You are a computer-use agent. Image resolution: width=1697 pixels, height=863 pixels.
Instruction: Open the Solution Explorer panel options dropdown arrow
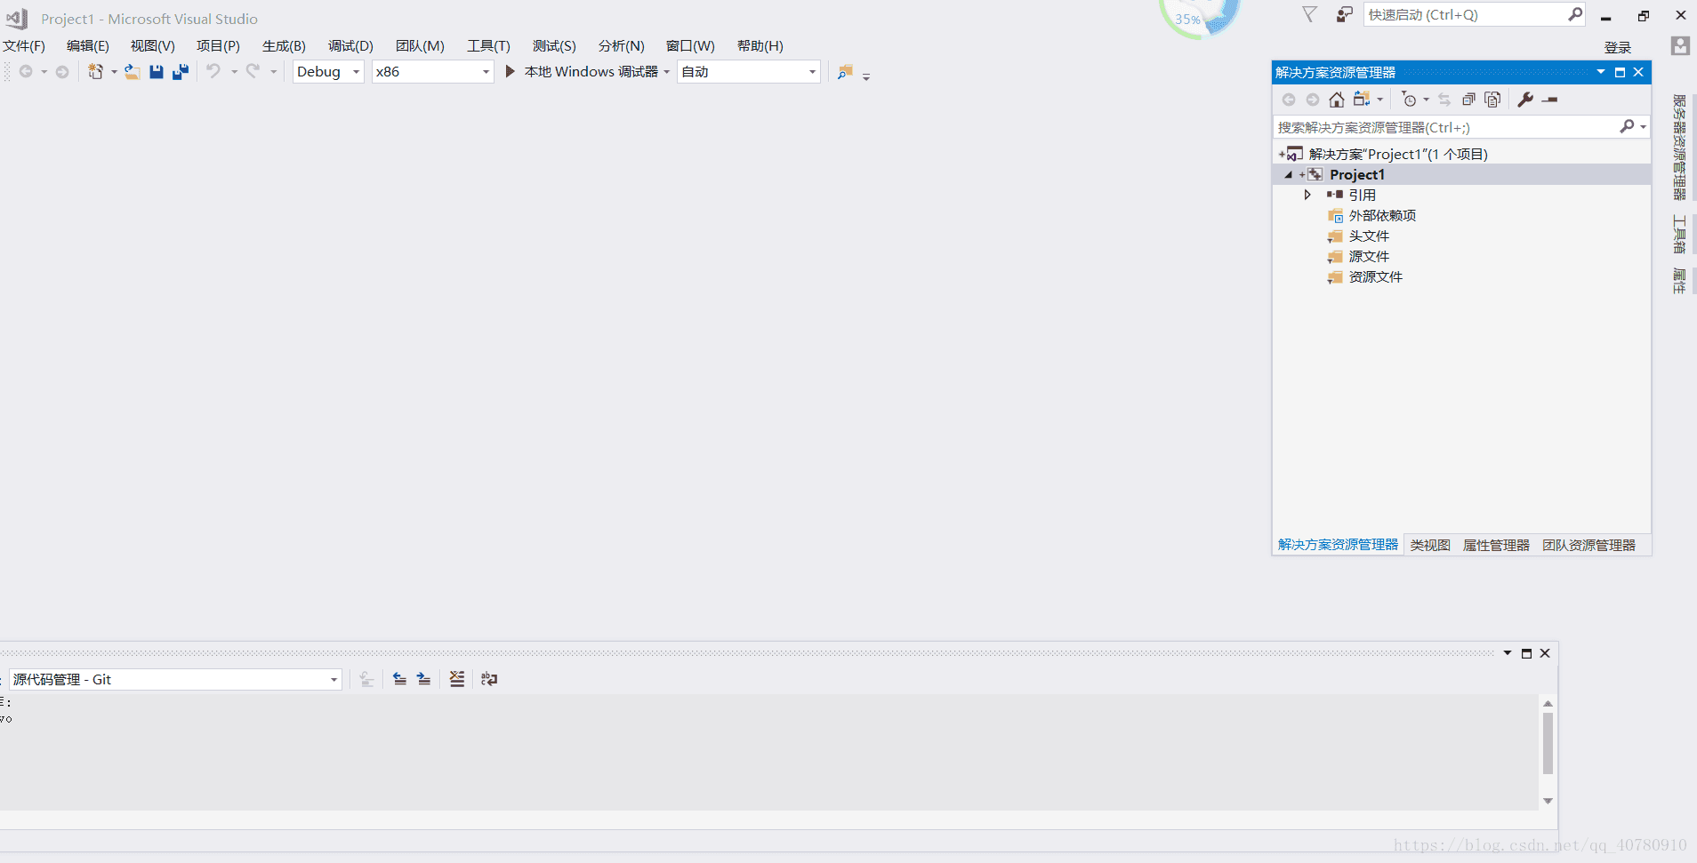click(x=1601, y=72)
